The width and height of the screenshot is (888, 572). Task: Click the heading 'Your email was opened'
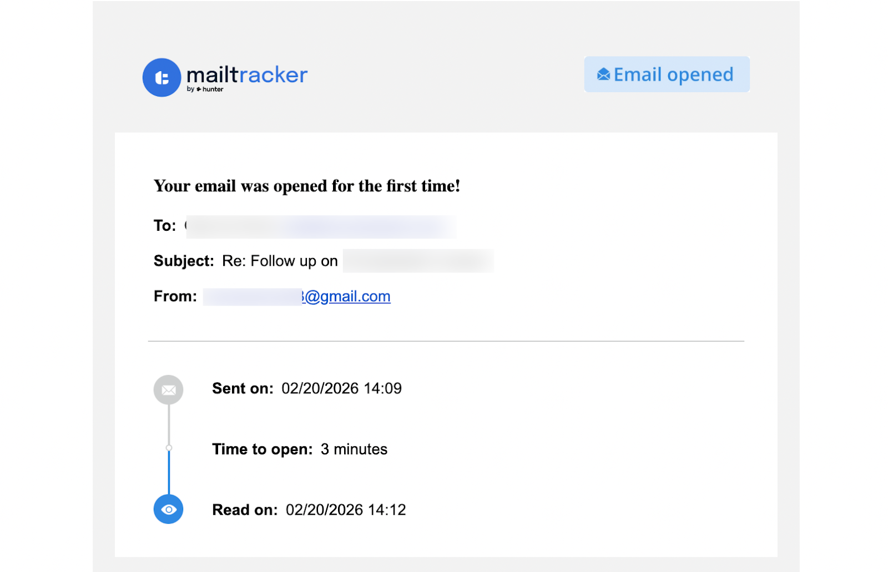point(307,186)
